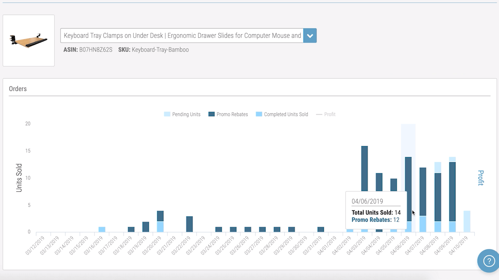Click the 04/03/2019 tallest promo bar
Image resolution: width=499 pixels, height=280 pixels.
pos(364,169)
